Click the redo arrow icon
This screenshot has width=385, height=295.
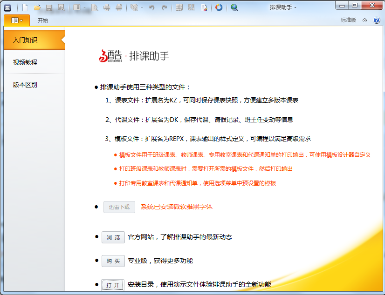[x=164, y=7]
